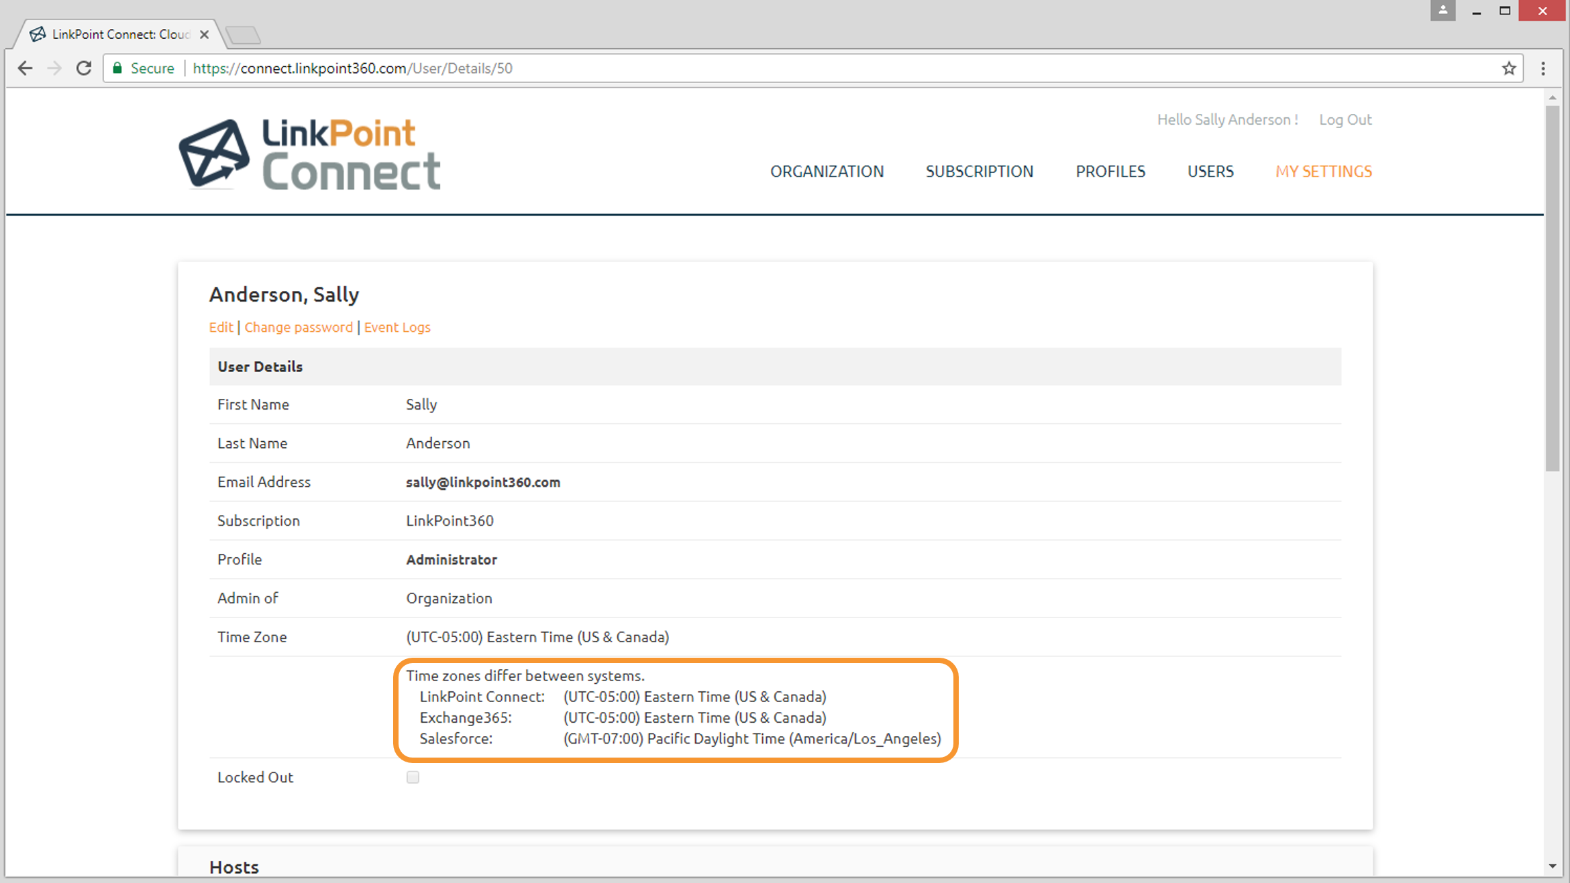Image resolution: width=1570 pixels, height=883 pixels.
Task: Click the 'Hello Sally Anderson !' greeting
Action: pyautogui.click(x=1227, y=119)
